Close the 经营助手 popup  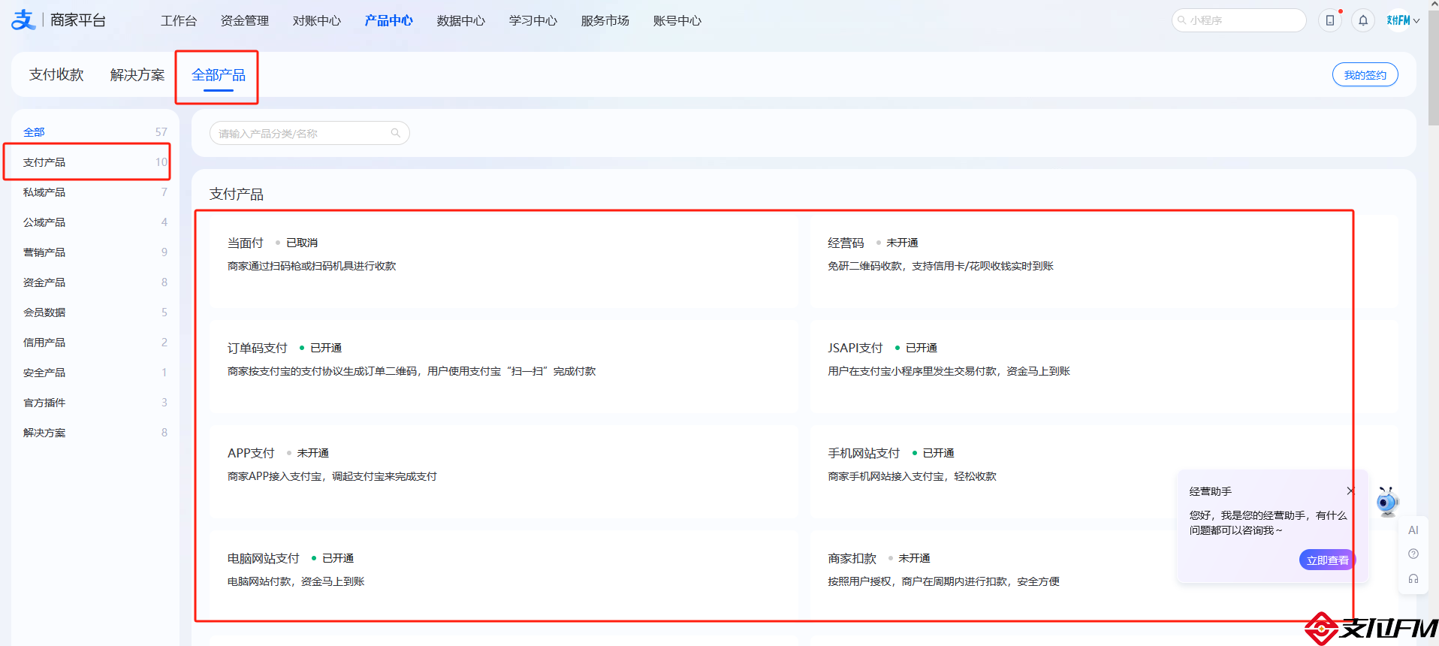pos(1350,491)
